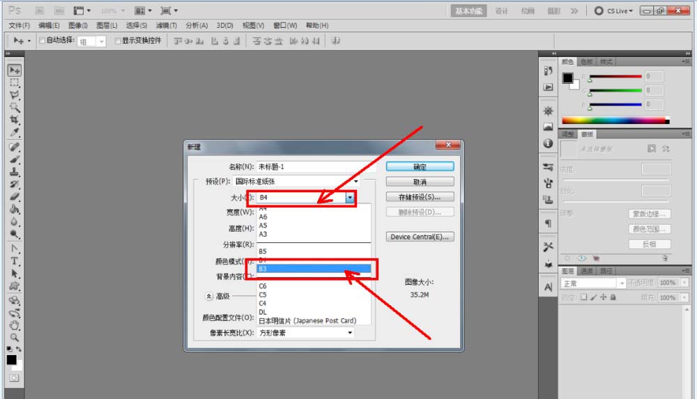Viewport: 697px width, 399px height.
Task: Open the Character panel icon
Action: pyautogui.click(x=548, y=288)
